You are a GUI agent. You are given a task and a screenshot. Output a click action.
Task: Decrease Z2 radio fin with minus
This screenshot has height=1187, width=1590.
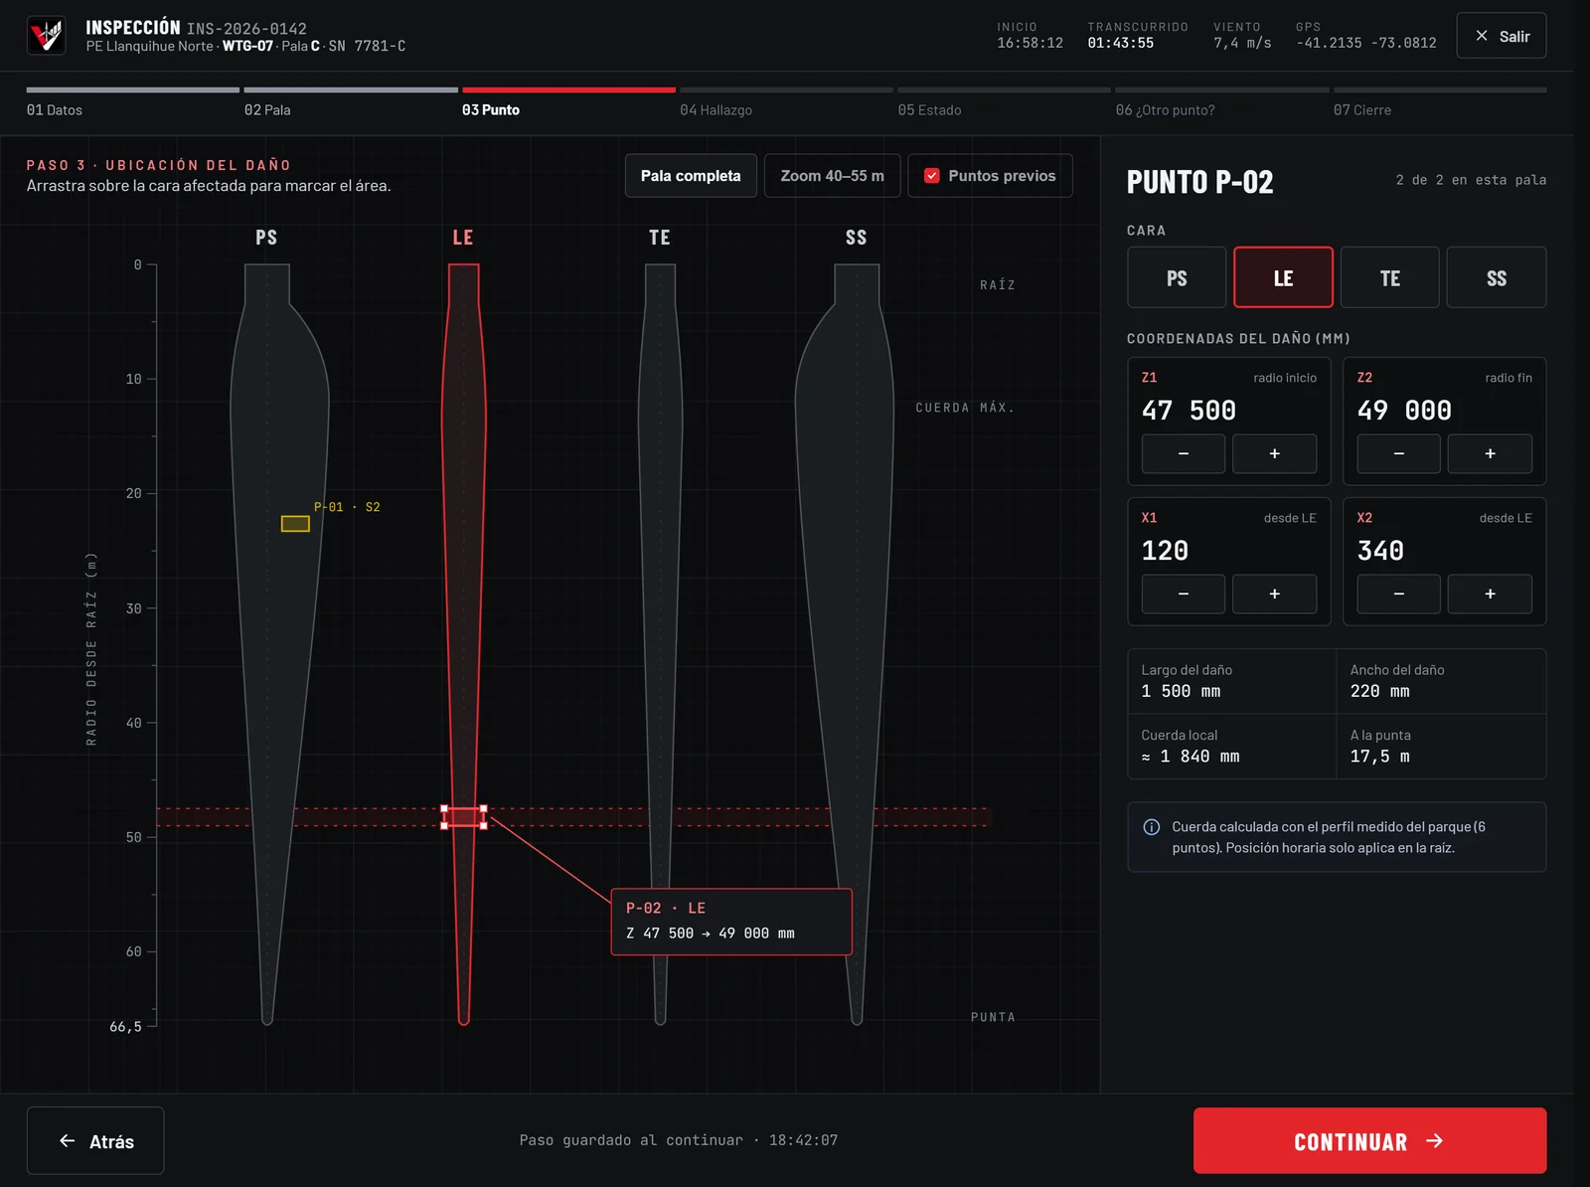click(1399, 453)
